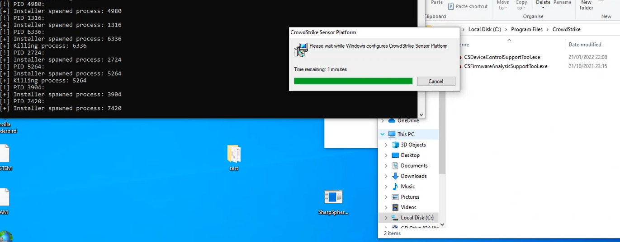This screenshot has height=242, width=620.
Task: Expand the Music tree node
Action: (x=386, y=186)
